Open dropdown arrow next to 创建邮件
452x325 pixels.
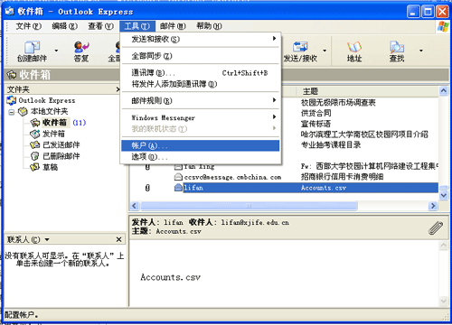click(x=56, y=51)
